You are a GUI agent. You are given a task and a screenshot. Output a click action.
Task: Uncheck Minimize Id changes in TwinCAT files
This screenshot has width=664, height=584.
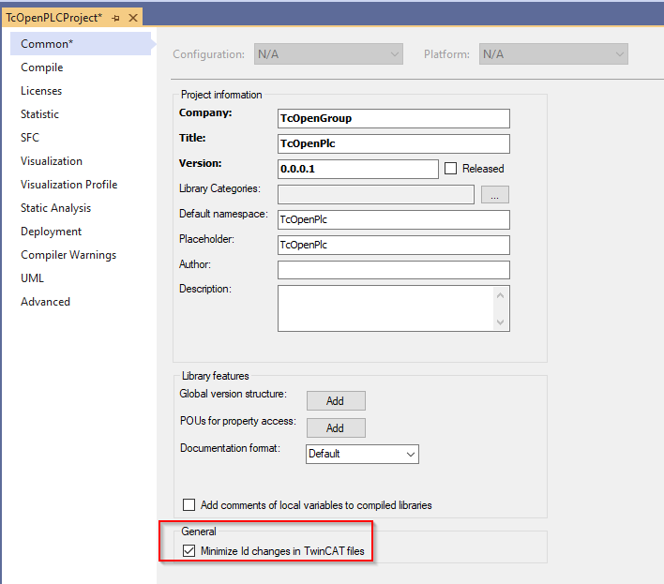pos(189,550)
